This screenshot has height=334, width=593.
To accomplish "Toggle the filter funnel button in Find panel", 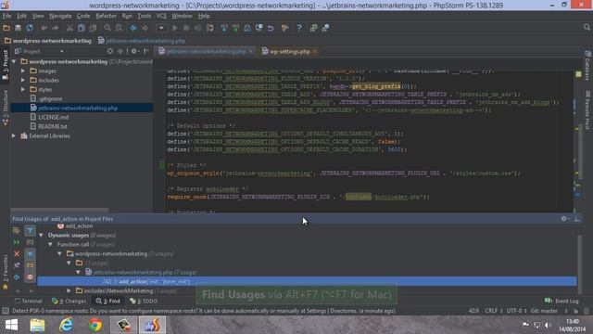I will (30, 230).
